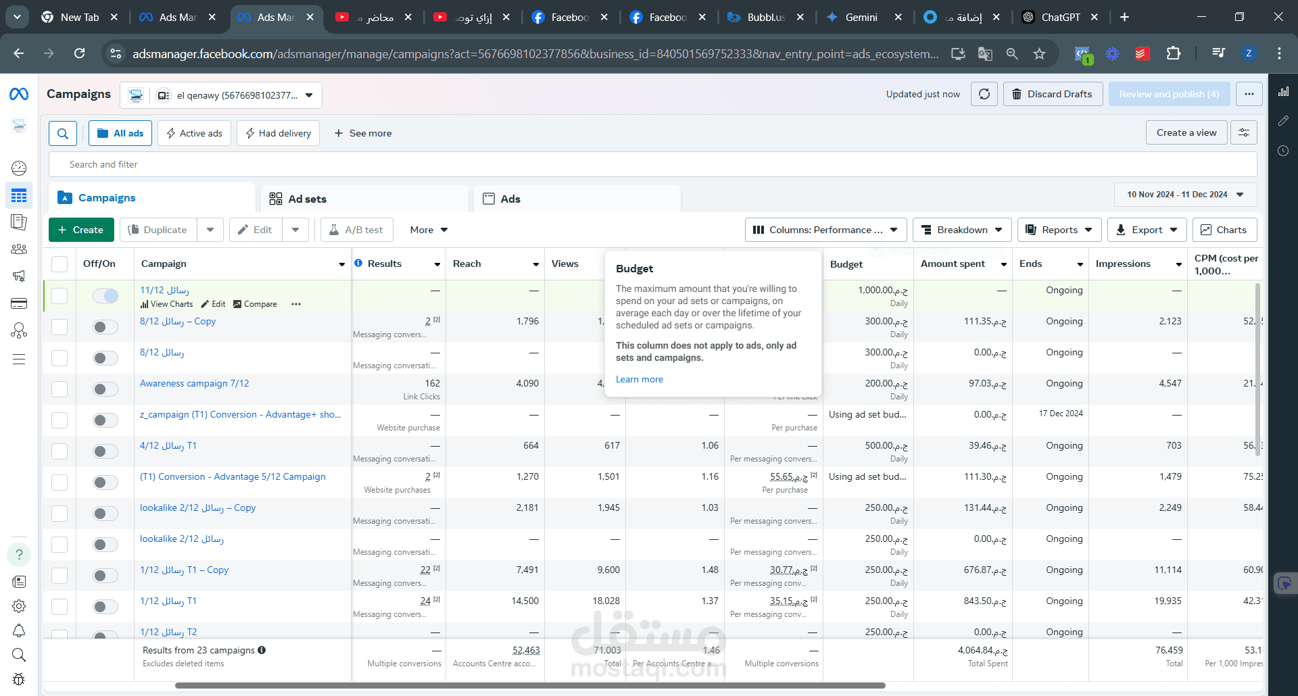This screenshot has height=696, width=1298.
Task: Open Account overview gauge icon in sidebar
Action: coord(19,168)
